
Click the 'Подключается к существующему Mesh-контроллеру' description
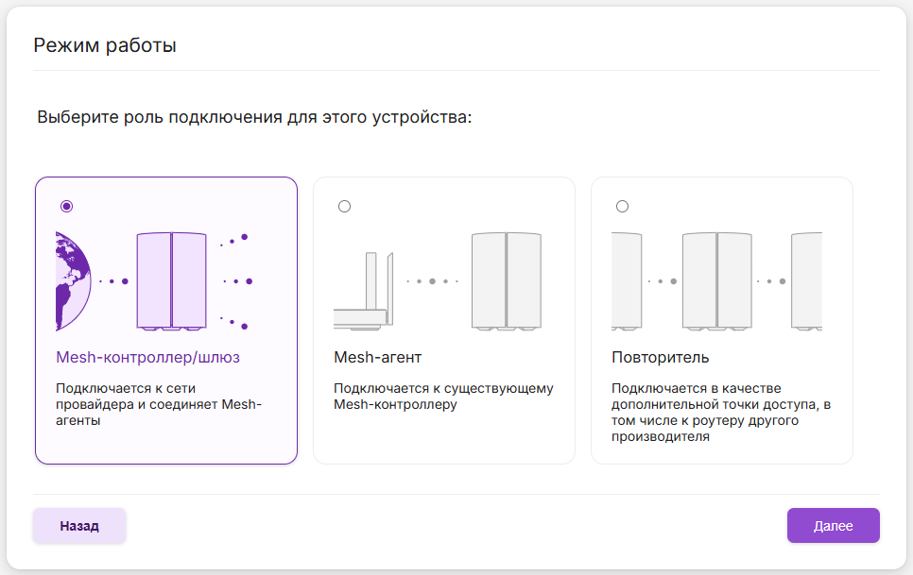(443, 397)
